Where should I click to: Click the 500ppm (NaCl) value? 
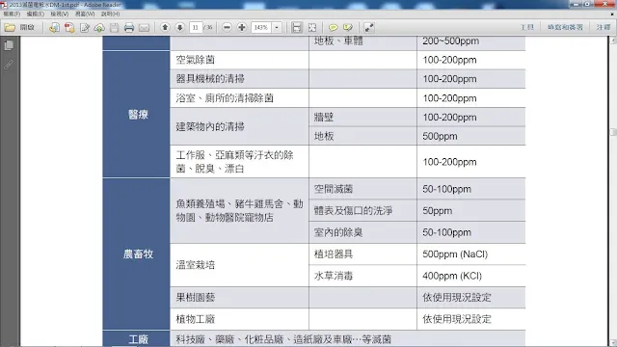[x=455, y=254]
